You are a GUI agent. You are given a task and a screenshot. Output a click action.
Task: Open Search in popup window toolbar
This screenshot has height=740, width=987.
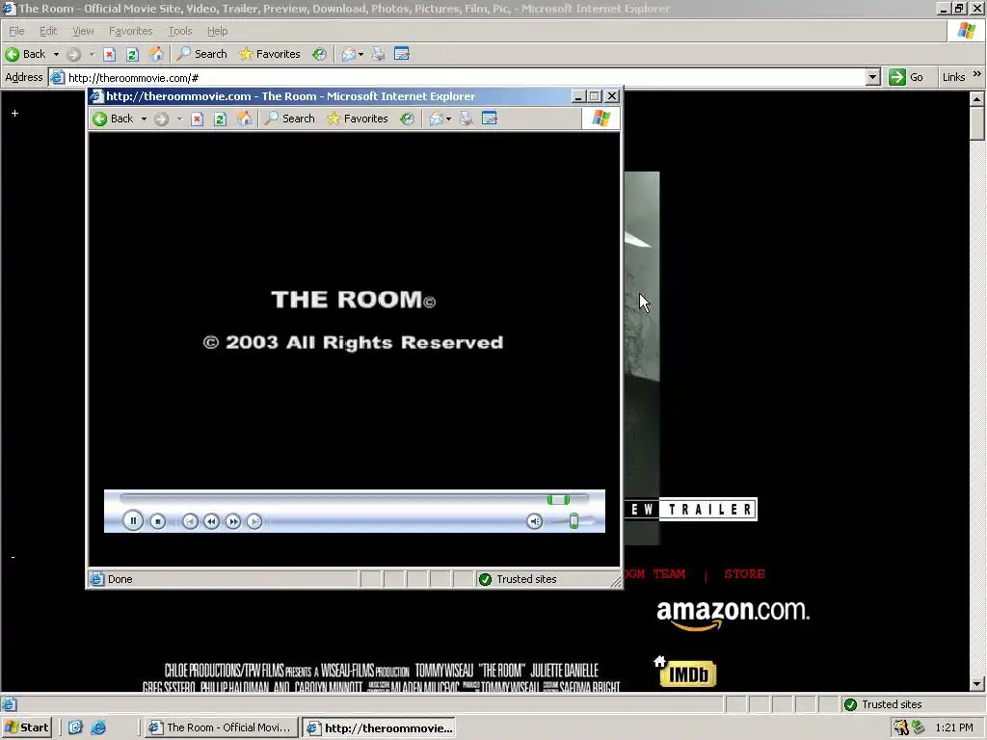point(289,119)
